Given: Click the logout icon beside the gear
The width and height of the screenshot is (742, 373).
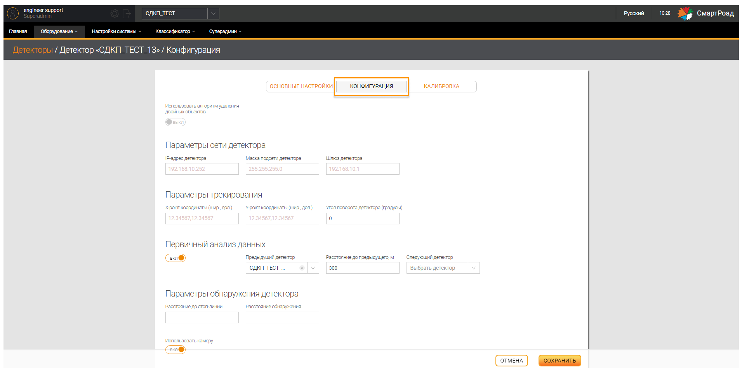Looking at the screenshot, I should point(127,14).
